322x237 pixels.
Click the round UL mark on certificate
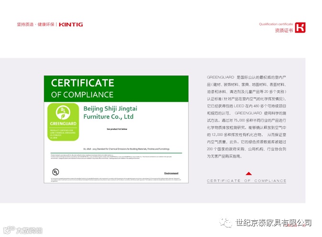56,172
